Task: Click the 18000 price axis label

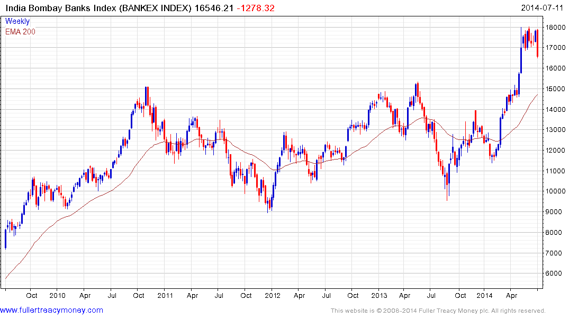Action: point(555,27)
